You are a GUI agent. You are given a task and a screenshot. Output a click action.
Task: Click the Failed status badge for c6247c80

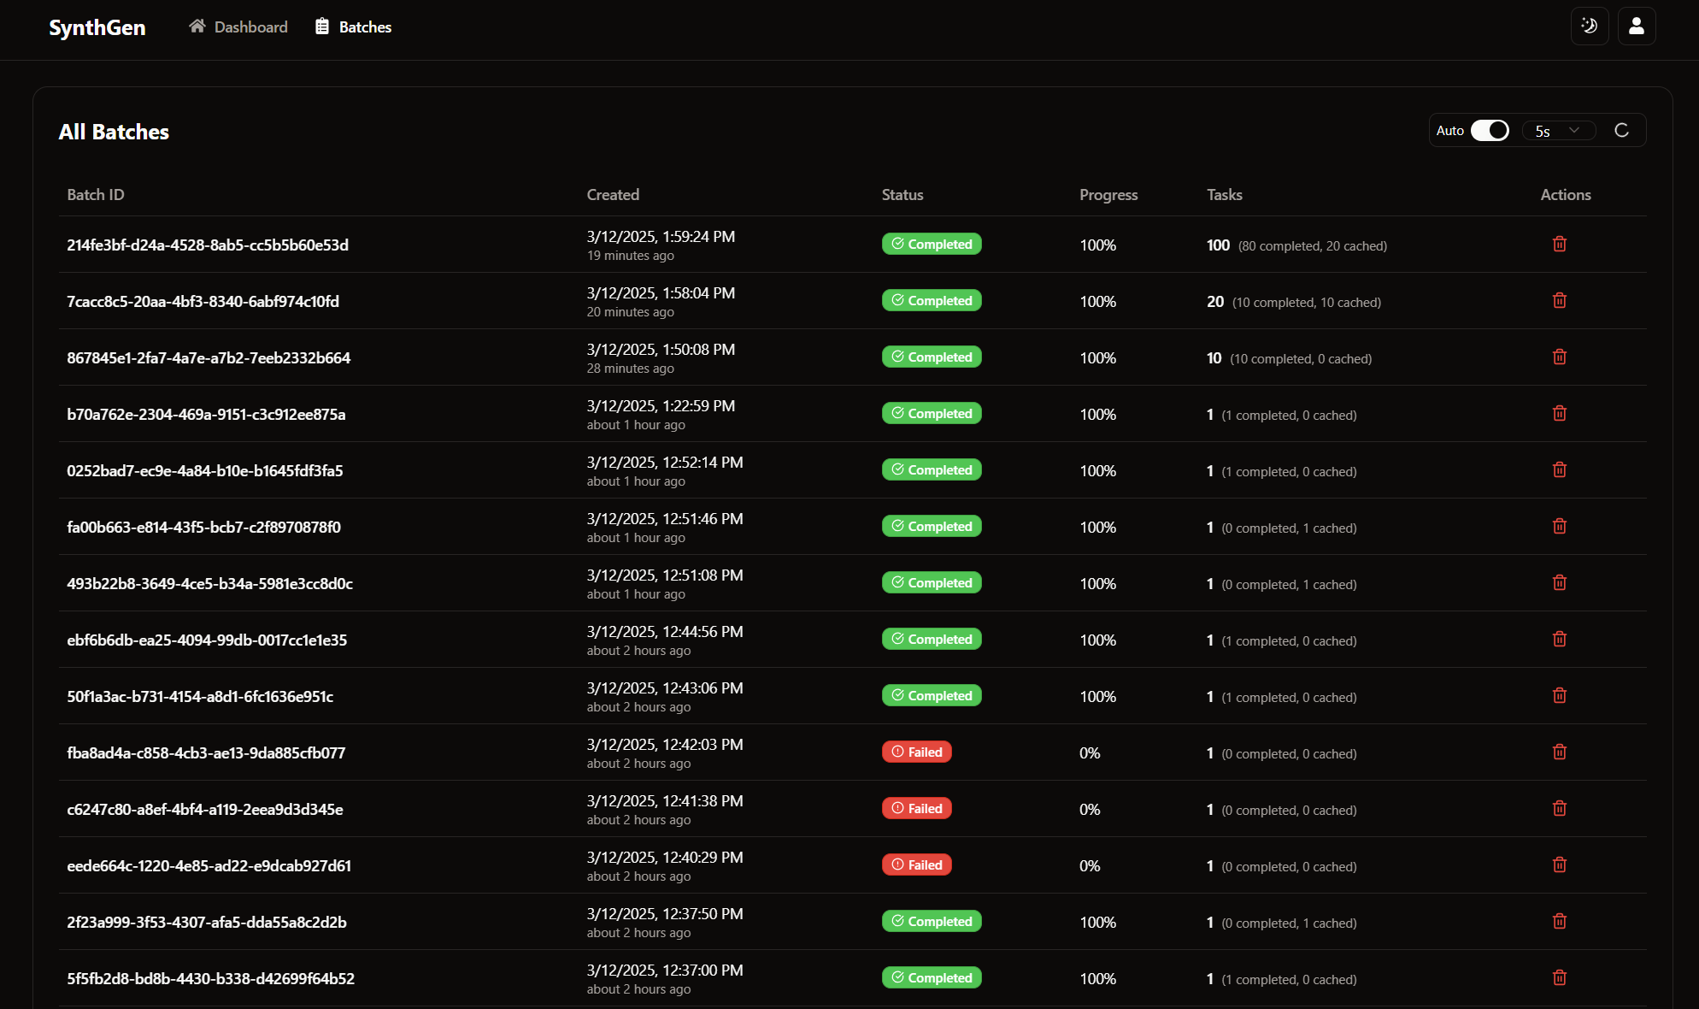916,809
